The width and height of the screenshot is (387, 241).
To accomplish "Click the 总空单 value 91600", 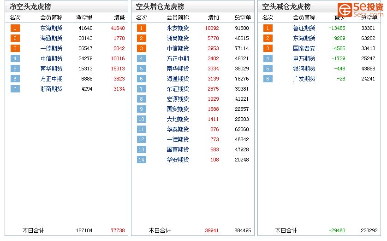I will point(242,28).
